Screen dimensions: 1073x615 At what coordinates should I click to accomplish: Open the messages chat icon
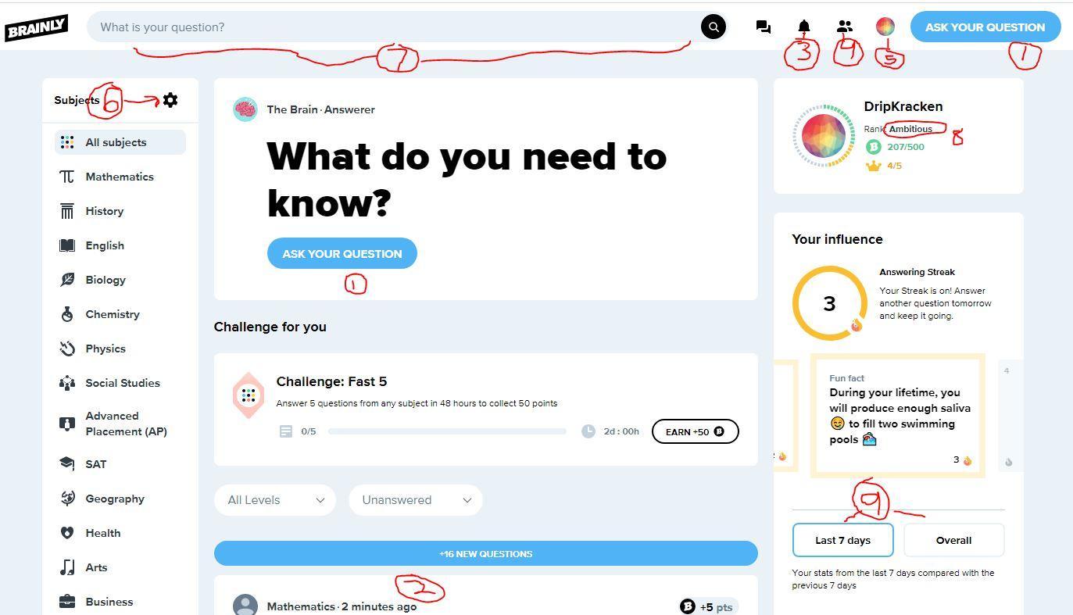(x=764, y=27)
